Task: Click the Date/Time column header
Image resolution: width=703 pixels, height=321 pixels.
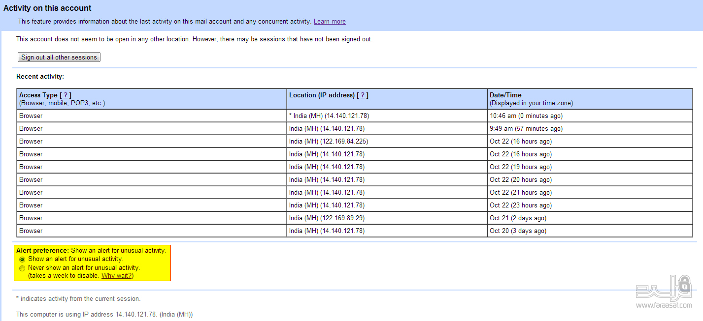Action: point(590,99)
